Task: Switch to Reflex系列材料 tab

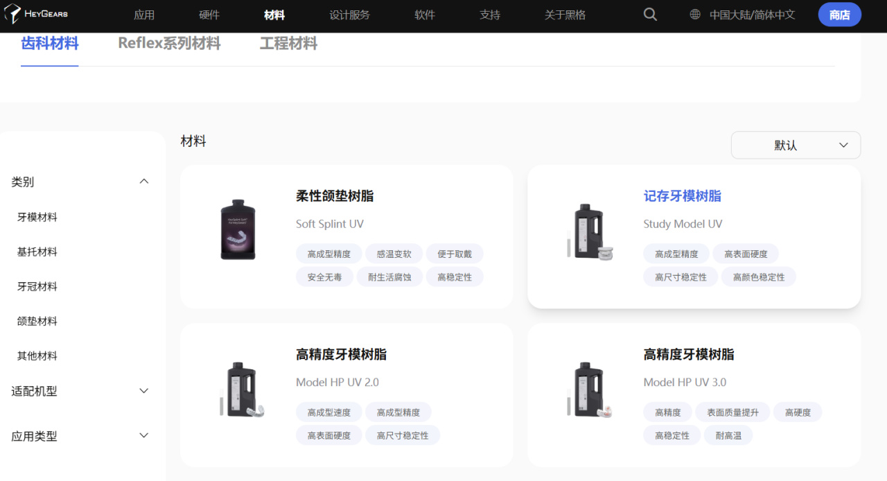Action: [x=169, y=44]
